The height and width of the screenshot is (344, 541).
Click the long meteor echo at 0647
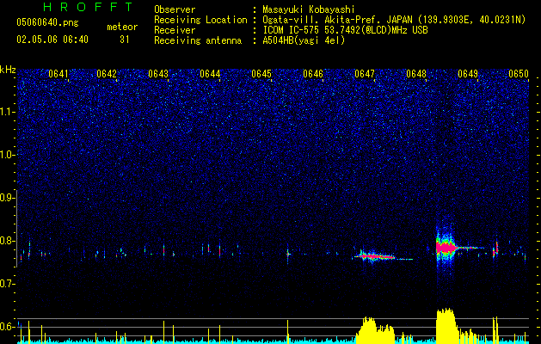coord(378,256)
